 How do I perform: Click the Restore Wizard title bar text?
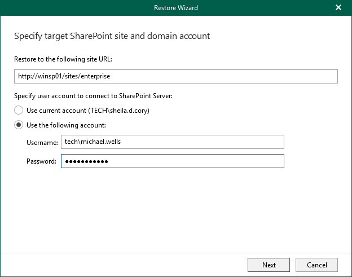175,8
